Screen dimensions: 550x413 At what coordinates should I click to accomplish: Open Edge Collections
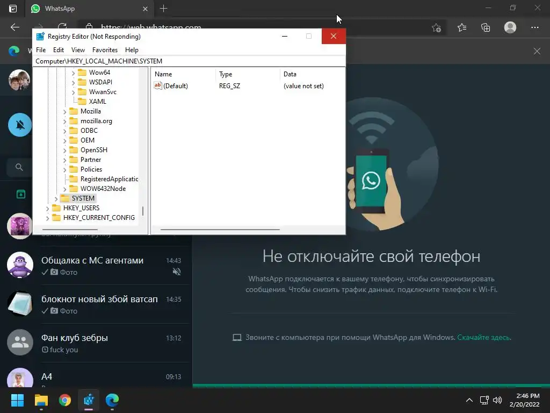tap(486, 27)
